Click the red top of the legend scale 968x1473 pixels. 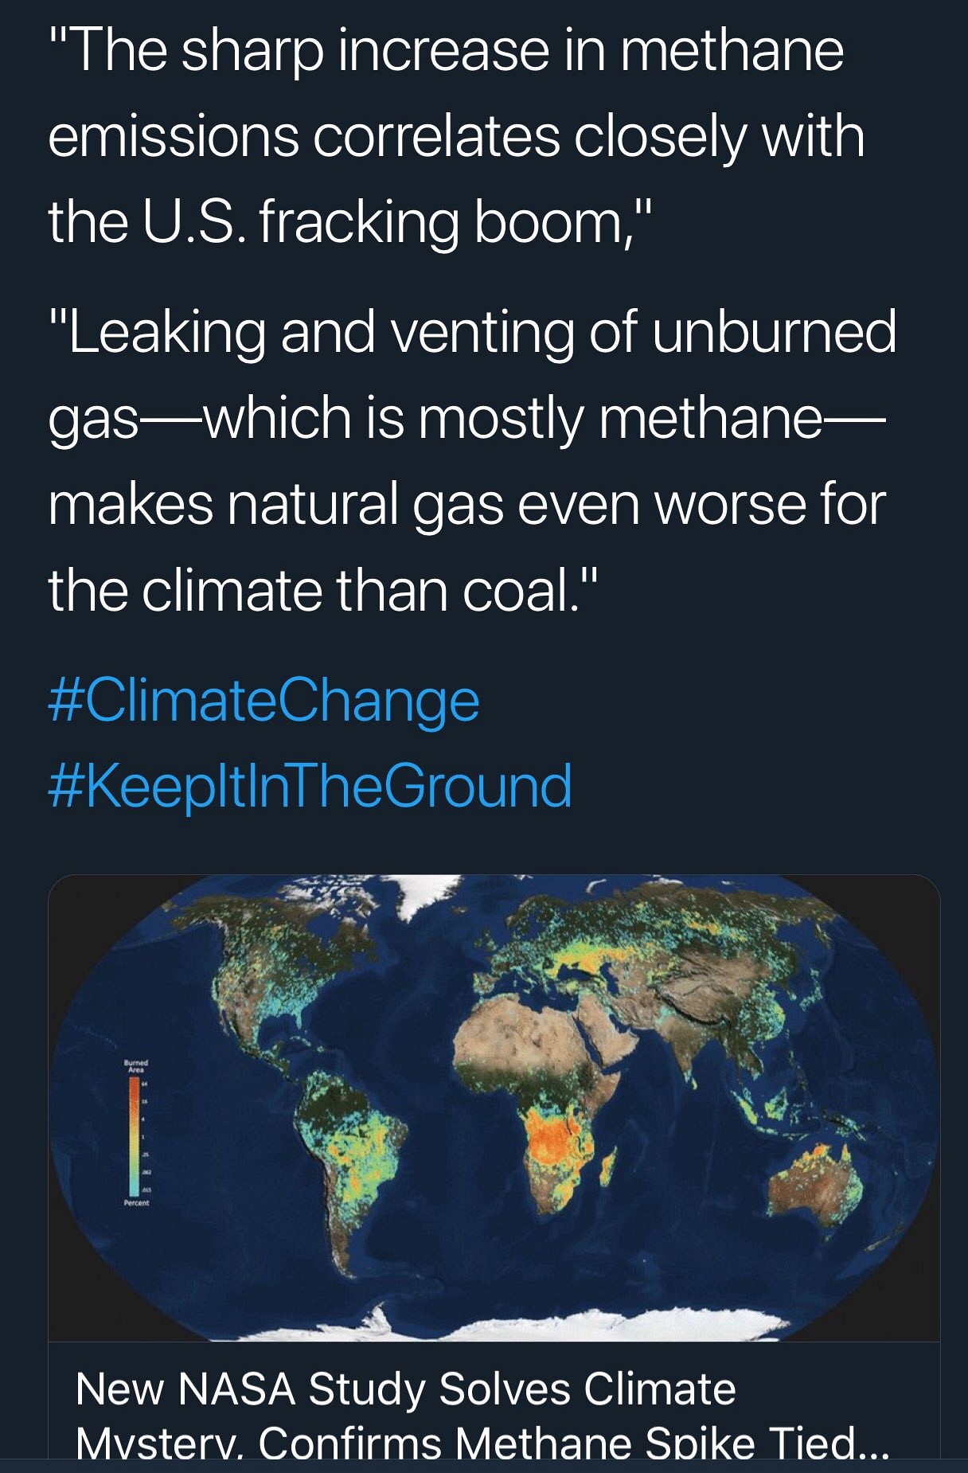pyautogui.click(x=135, y=1084)
